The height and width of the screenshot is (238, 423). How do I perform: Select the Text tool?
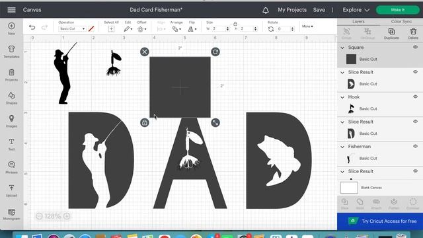[11, 144]
